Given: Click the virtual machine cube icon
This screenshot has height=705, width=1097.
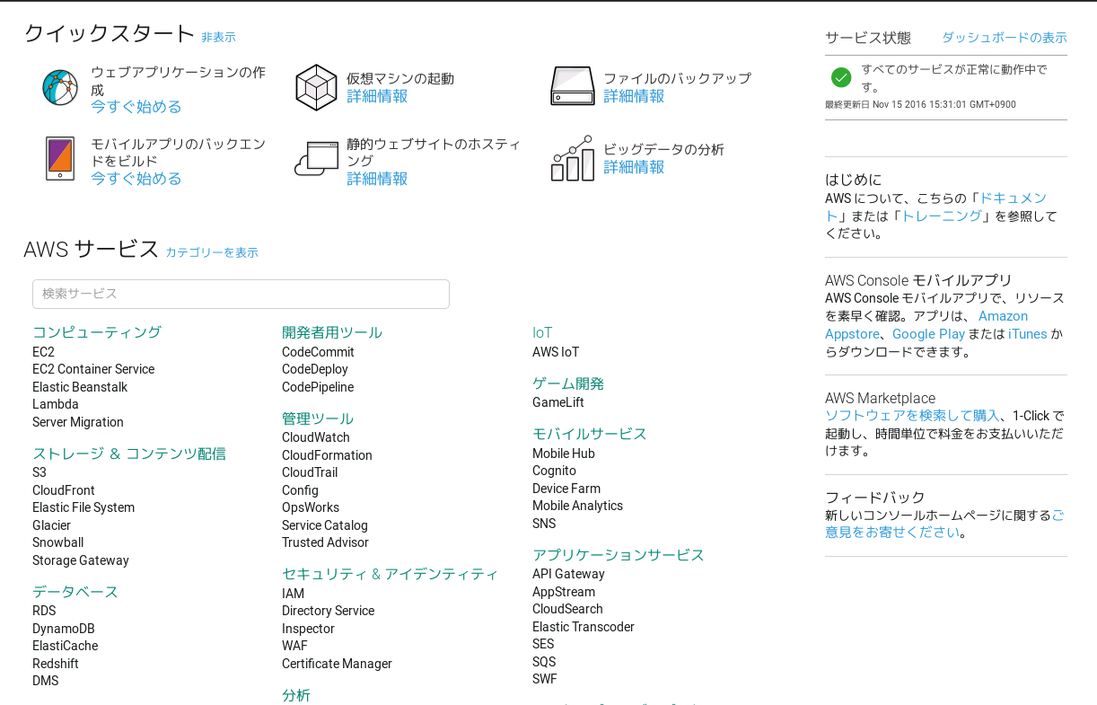Looking at the screenshot, I should [x=316, y=88].
